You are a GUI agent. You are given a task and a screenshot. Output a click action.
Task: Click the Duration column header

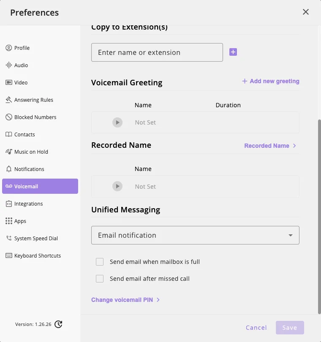(228, 105)
